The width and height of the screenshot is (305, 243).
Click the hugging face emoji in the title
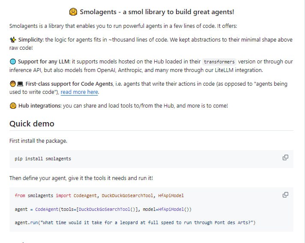(73, 12)
